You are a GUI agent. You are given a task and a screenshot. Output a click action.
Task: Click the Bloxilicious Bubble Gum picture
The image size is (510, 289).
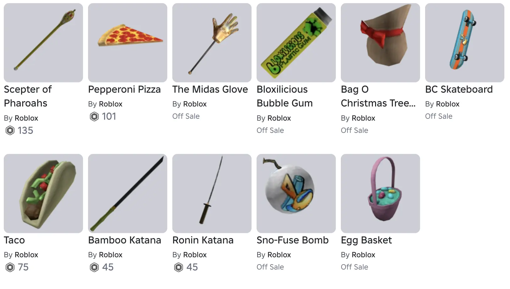click(296, 43)
